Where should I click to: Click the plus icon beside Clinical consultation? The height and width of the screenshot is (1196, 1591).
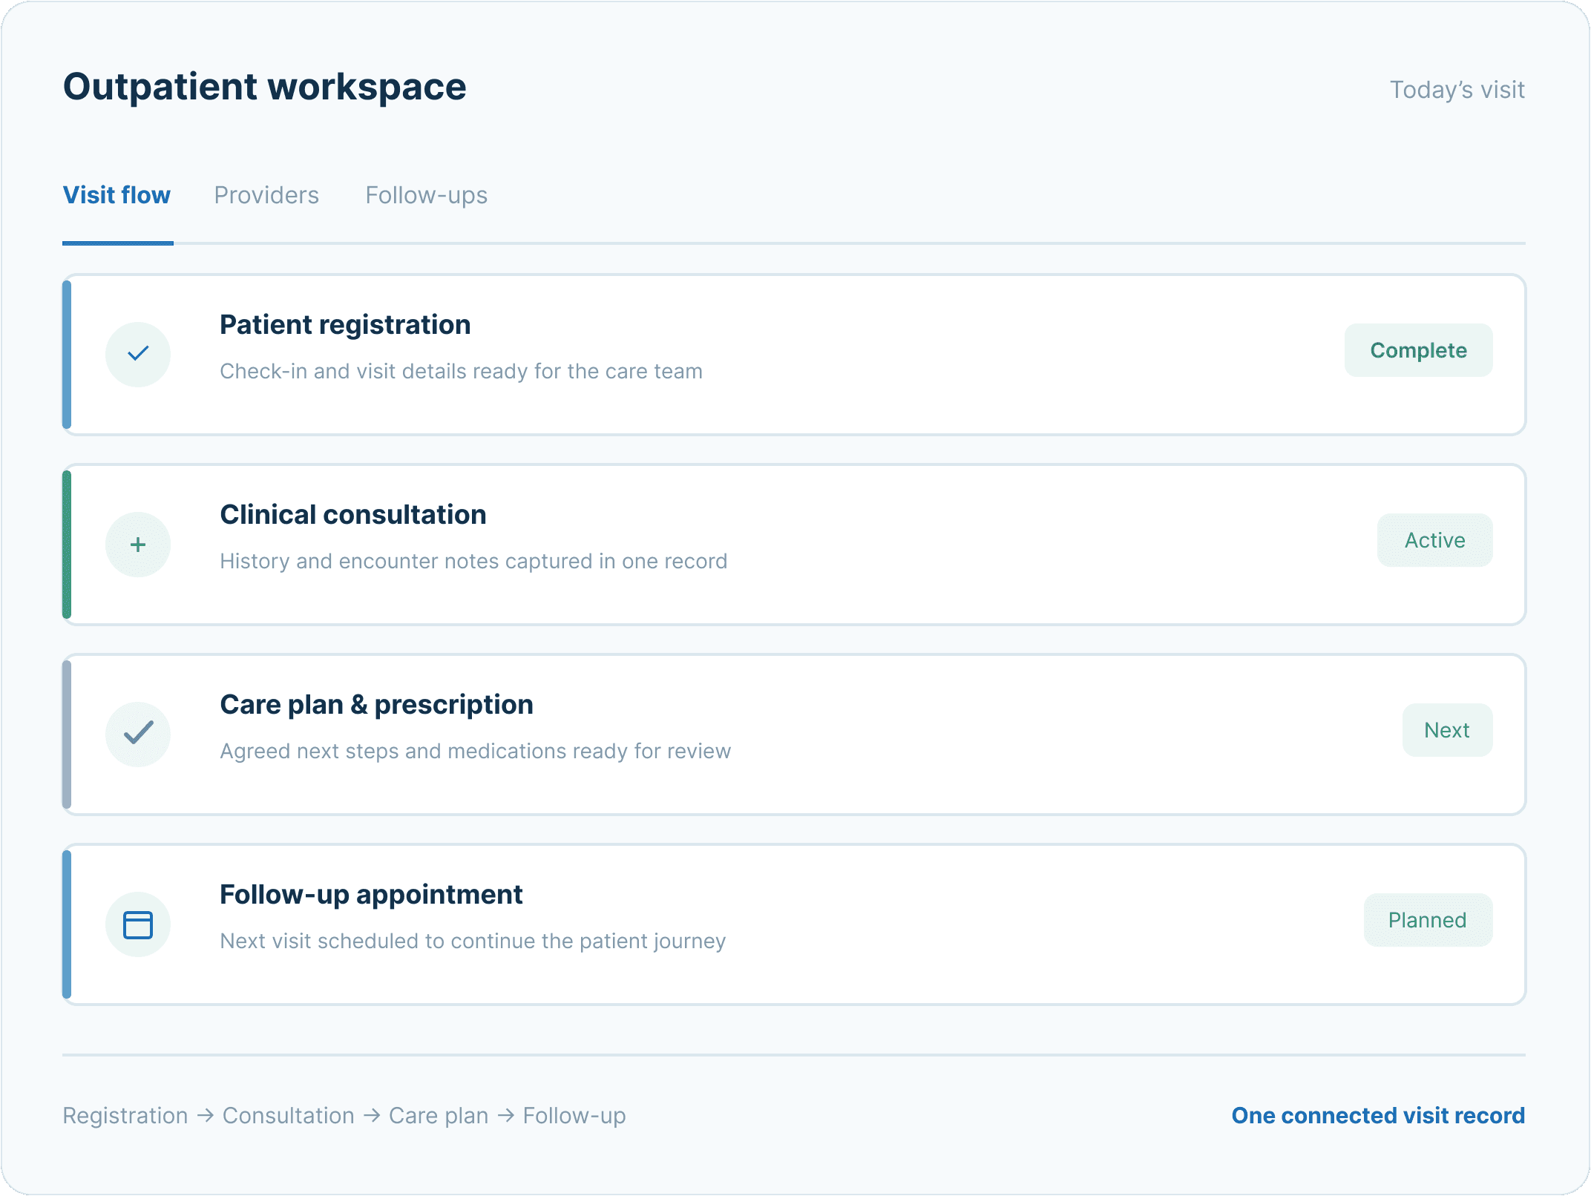point(138,544)
